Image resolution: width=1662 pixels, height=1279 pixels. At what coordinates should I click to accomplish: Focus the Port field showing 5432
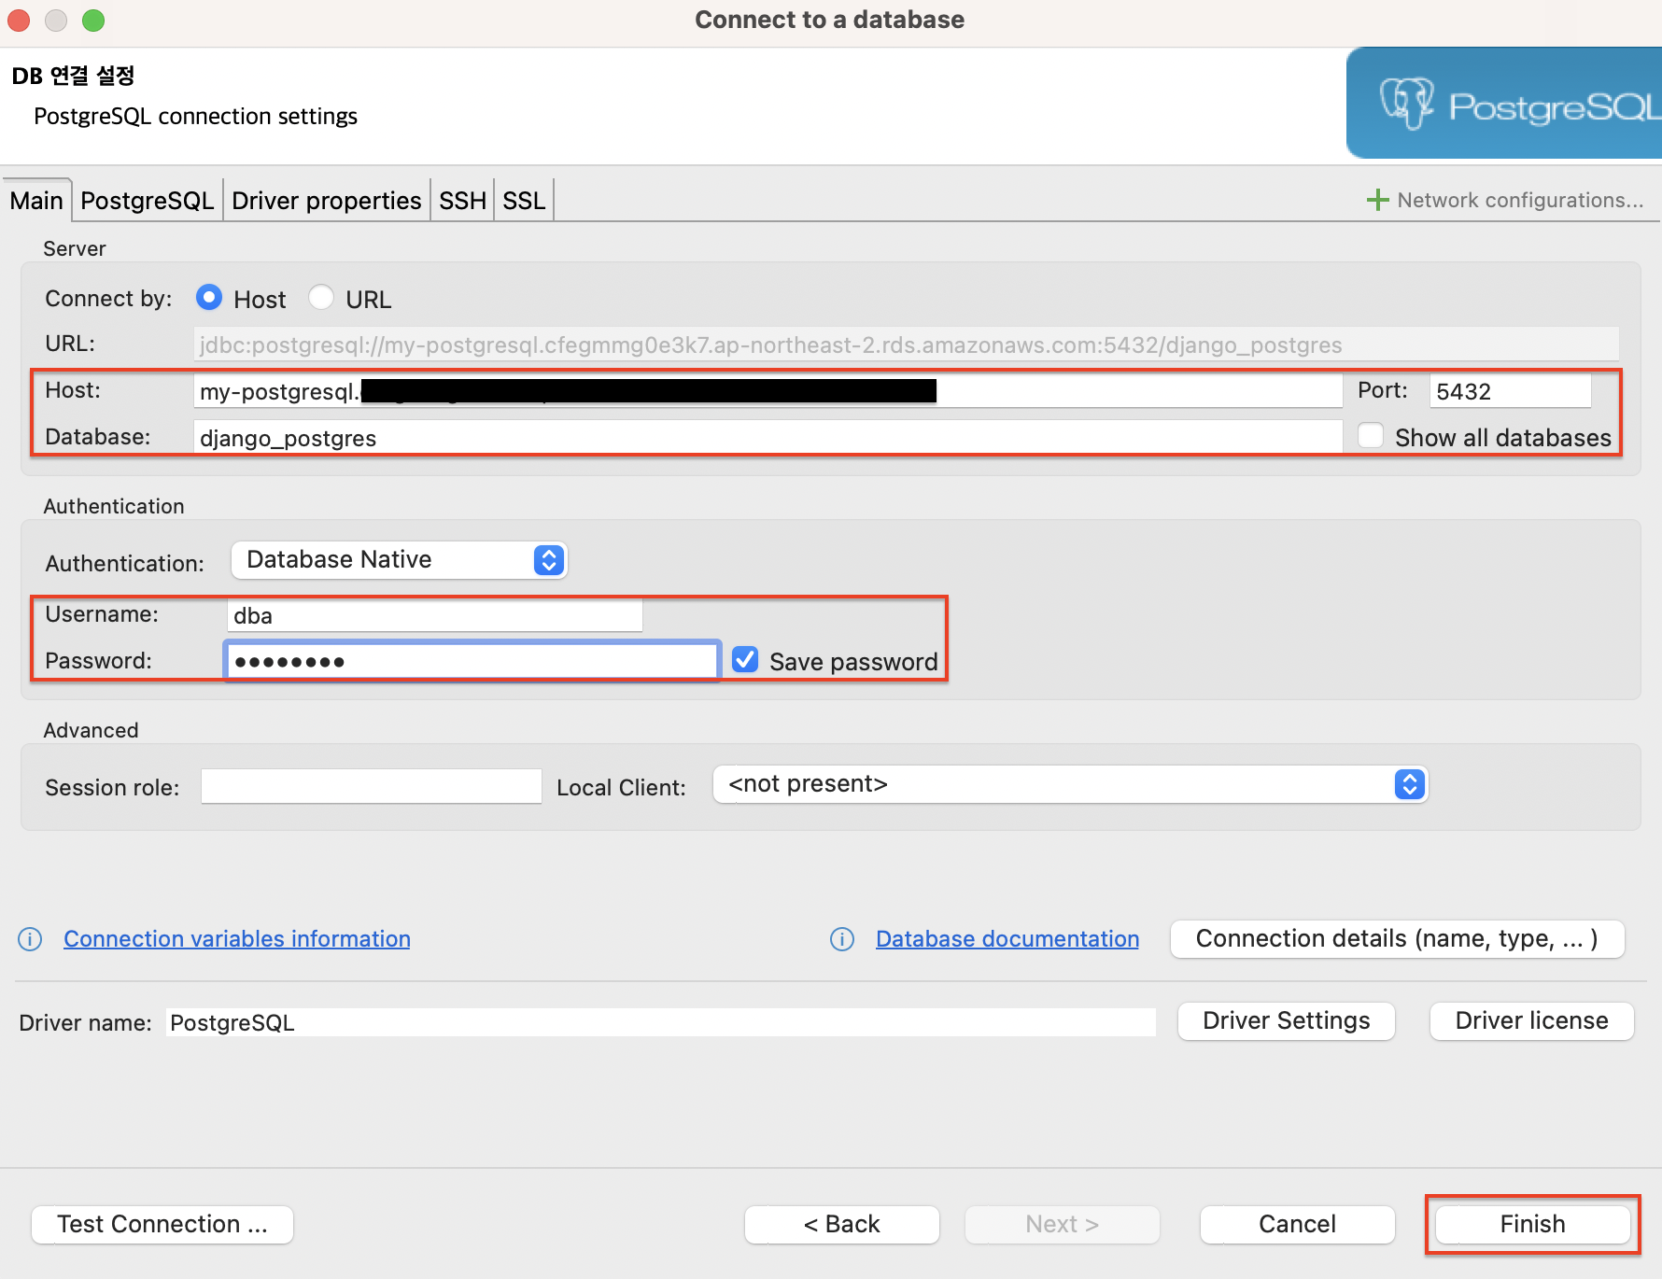coord(1511,391)
